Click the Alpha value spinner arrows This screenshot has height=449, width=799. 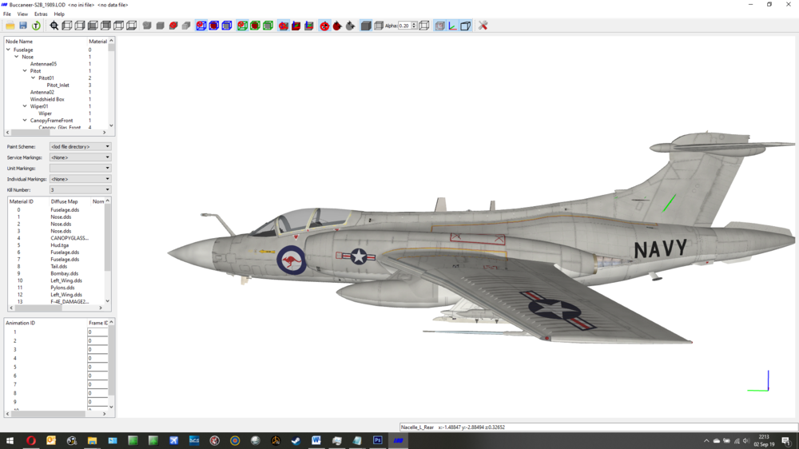click(414, 26)
